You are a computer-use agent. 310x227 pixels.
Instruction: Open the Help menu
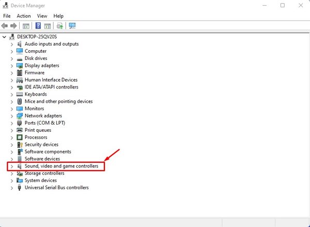(x=58, y=16)
